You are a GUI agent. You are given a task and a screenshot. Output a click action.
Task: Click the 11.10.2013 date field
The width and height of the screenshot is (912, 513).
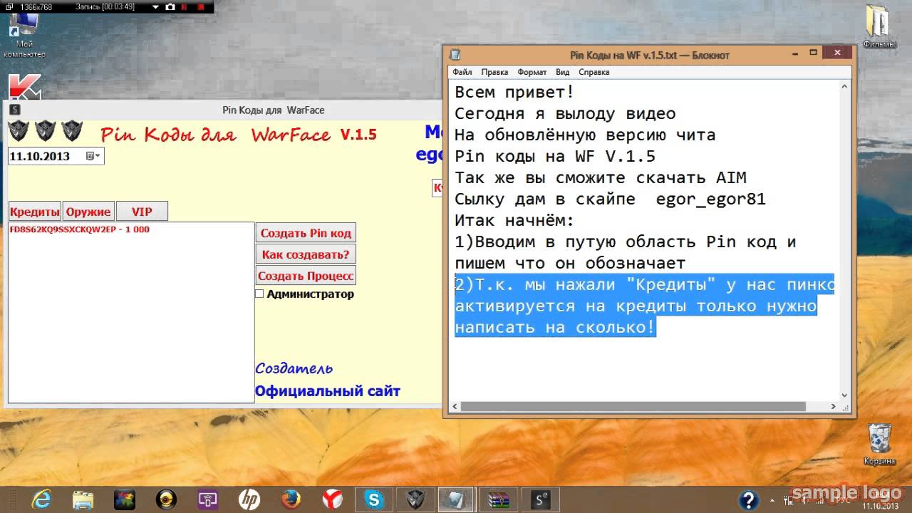[56, 156]
